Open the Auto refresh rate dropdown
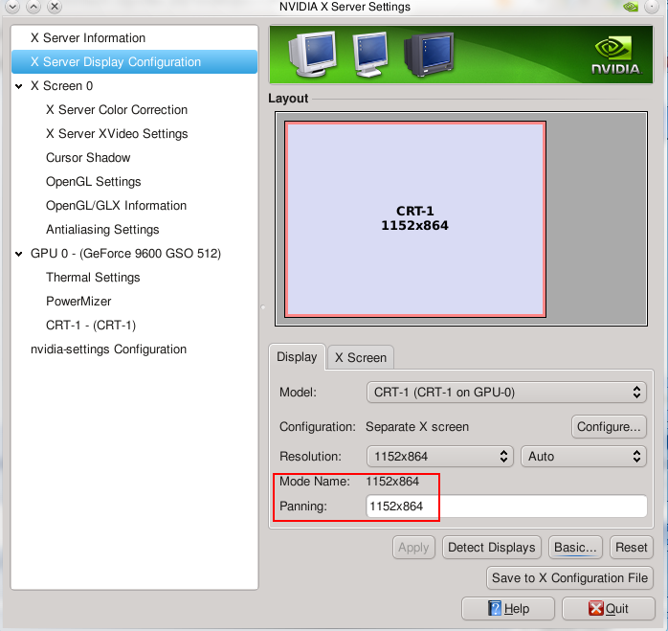 tap(584, 457)
